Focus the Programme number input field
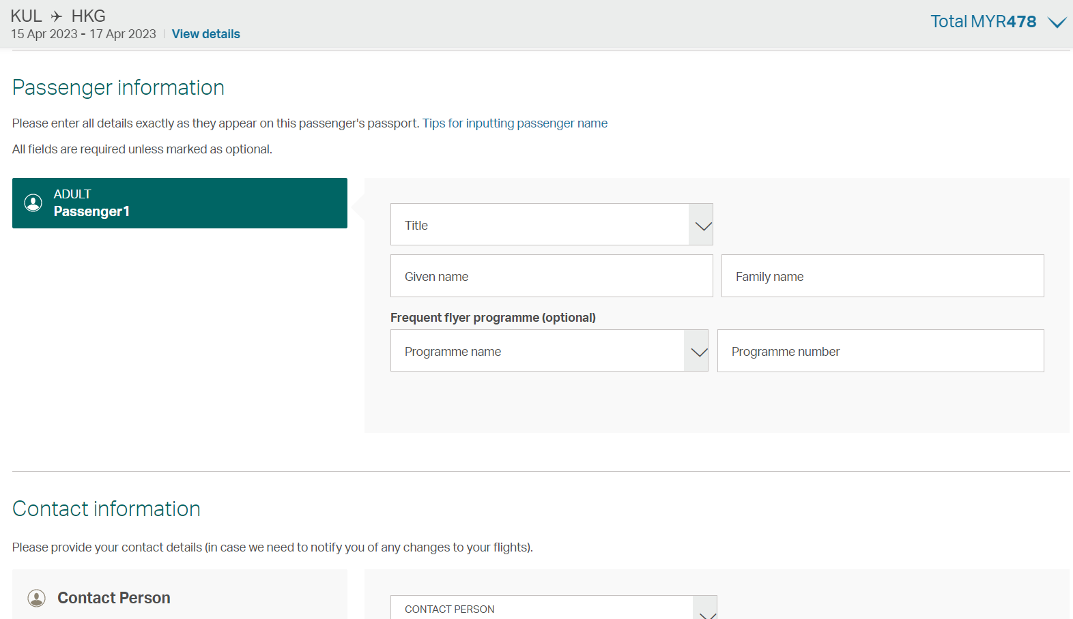1073x619 pixels. (x=881, y=351)
